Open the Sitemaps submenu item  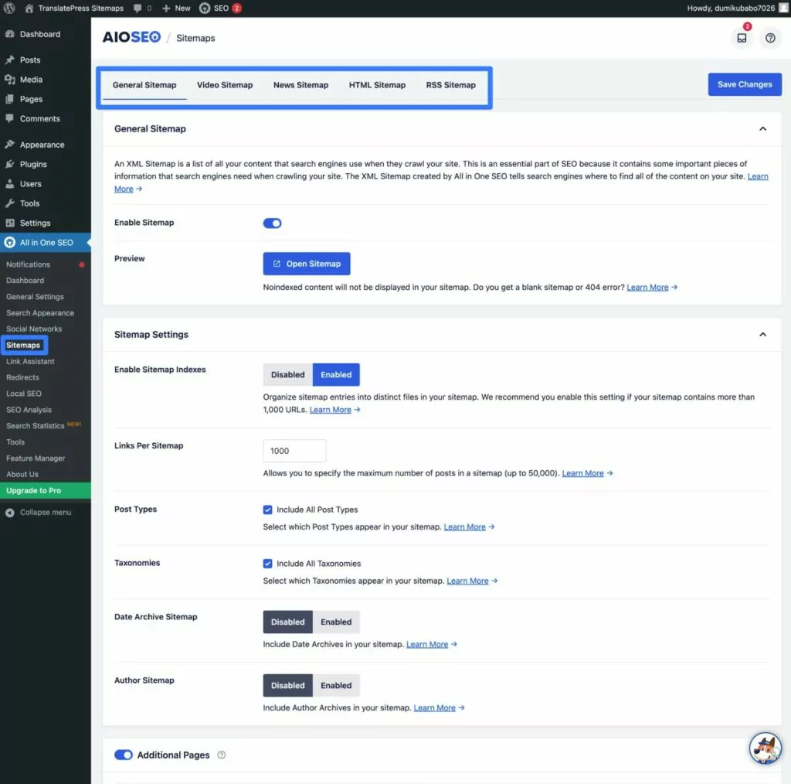coord(23,346)
